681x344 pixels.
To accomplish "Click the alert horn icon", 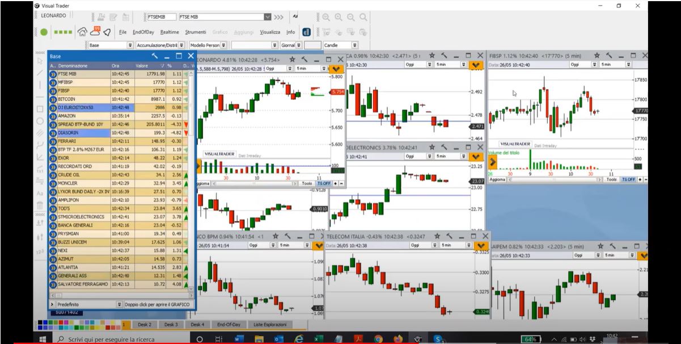I will click(107, 32).
